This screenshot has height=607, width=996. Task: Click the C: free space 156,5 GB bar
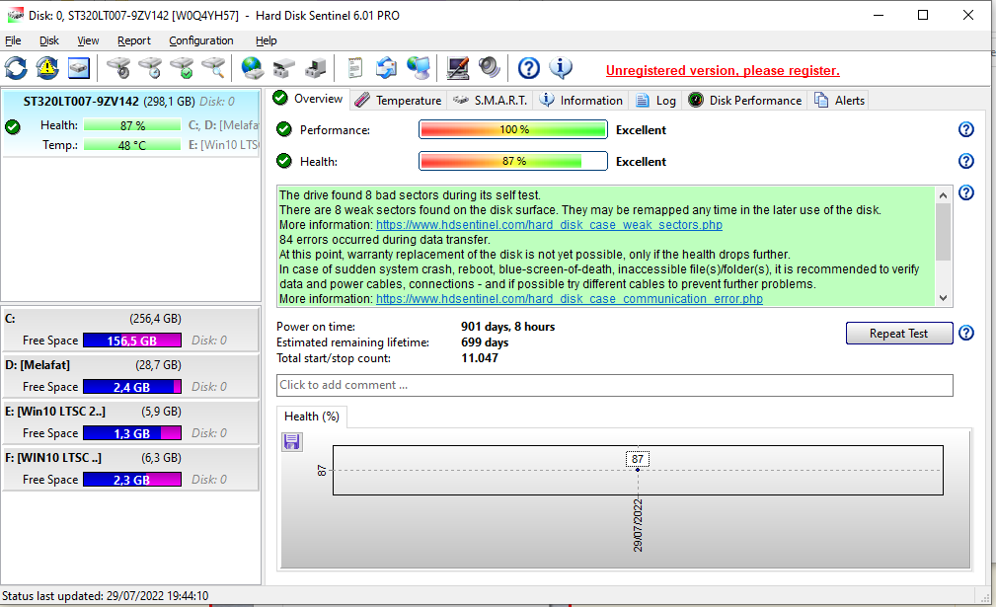pyautogui.click(x=132, y=341)
